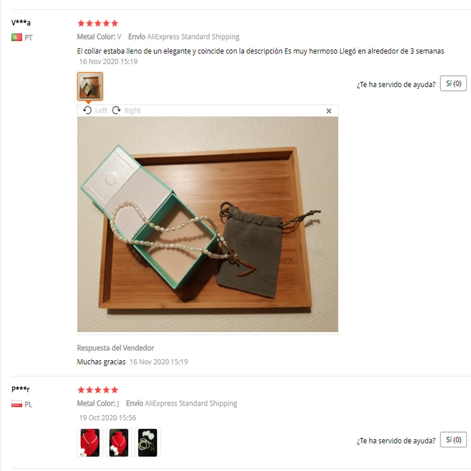Screen dimensions: 471x471
Task: Open second red bust necklace thumbnail
Action: 119,443
